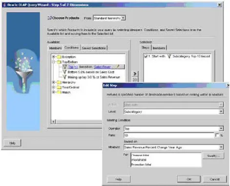The width and height of the screenshot is (230, 186).
Task: Click the Hierarchy folder icon
Action: click(59, 82)
